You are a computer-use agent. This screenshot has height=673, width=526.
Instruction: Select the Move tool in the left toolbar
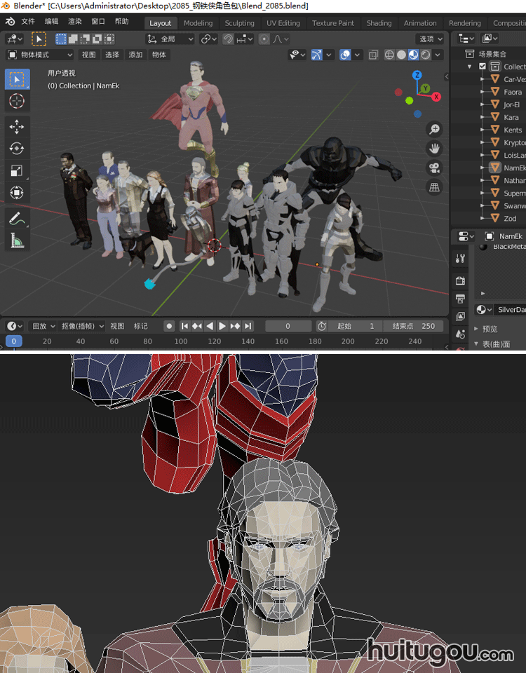[17, 126]
